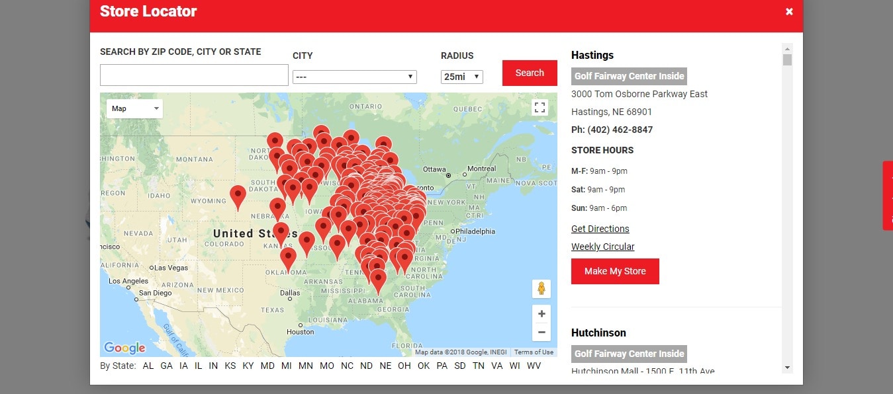Viewport: 893px width, 394px height.
Task: Click Hastings' Golf Fairway Center Inside badge
Action: click(x=629, y=76)
